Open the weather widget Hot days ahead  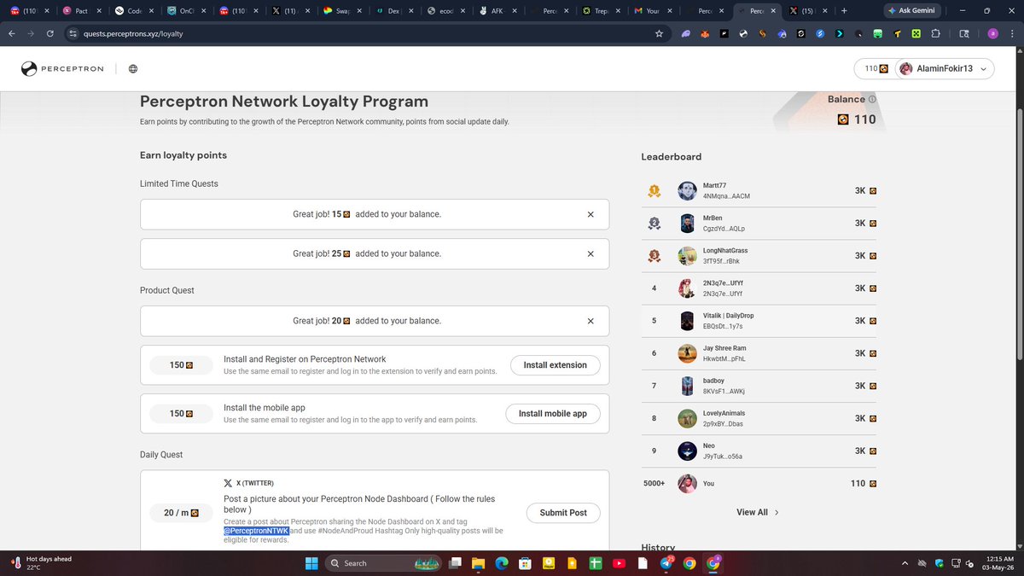[43, 563]
